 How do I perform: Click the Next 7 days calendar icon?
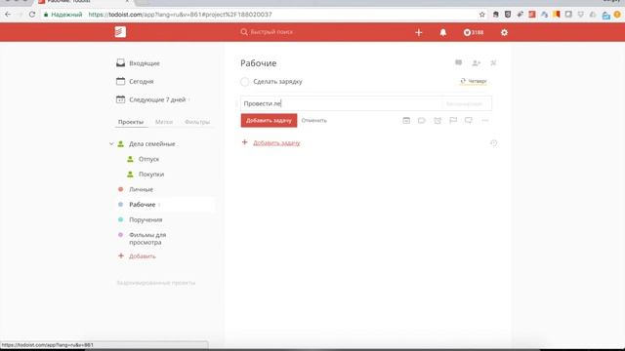120,99
